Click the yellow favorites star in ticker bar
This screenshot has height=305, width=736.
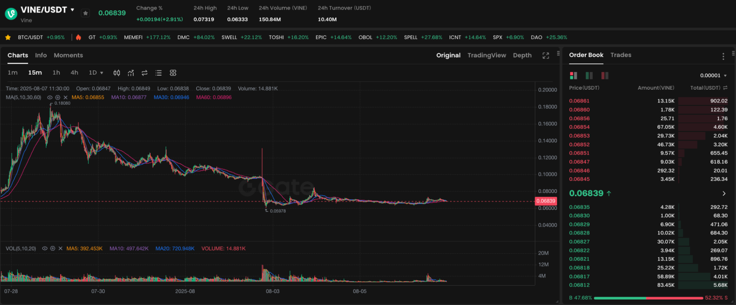click(8, 37)
